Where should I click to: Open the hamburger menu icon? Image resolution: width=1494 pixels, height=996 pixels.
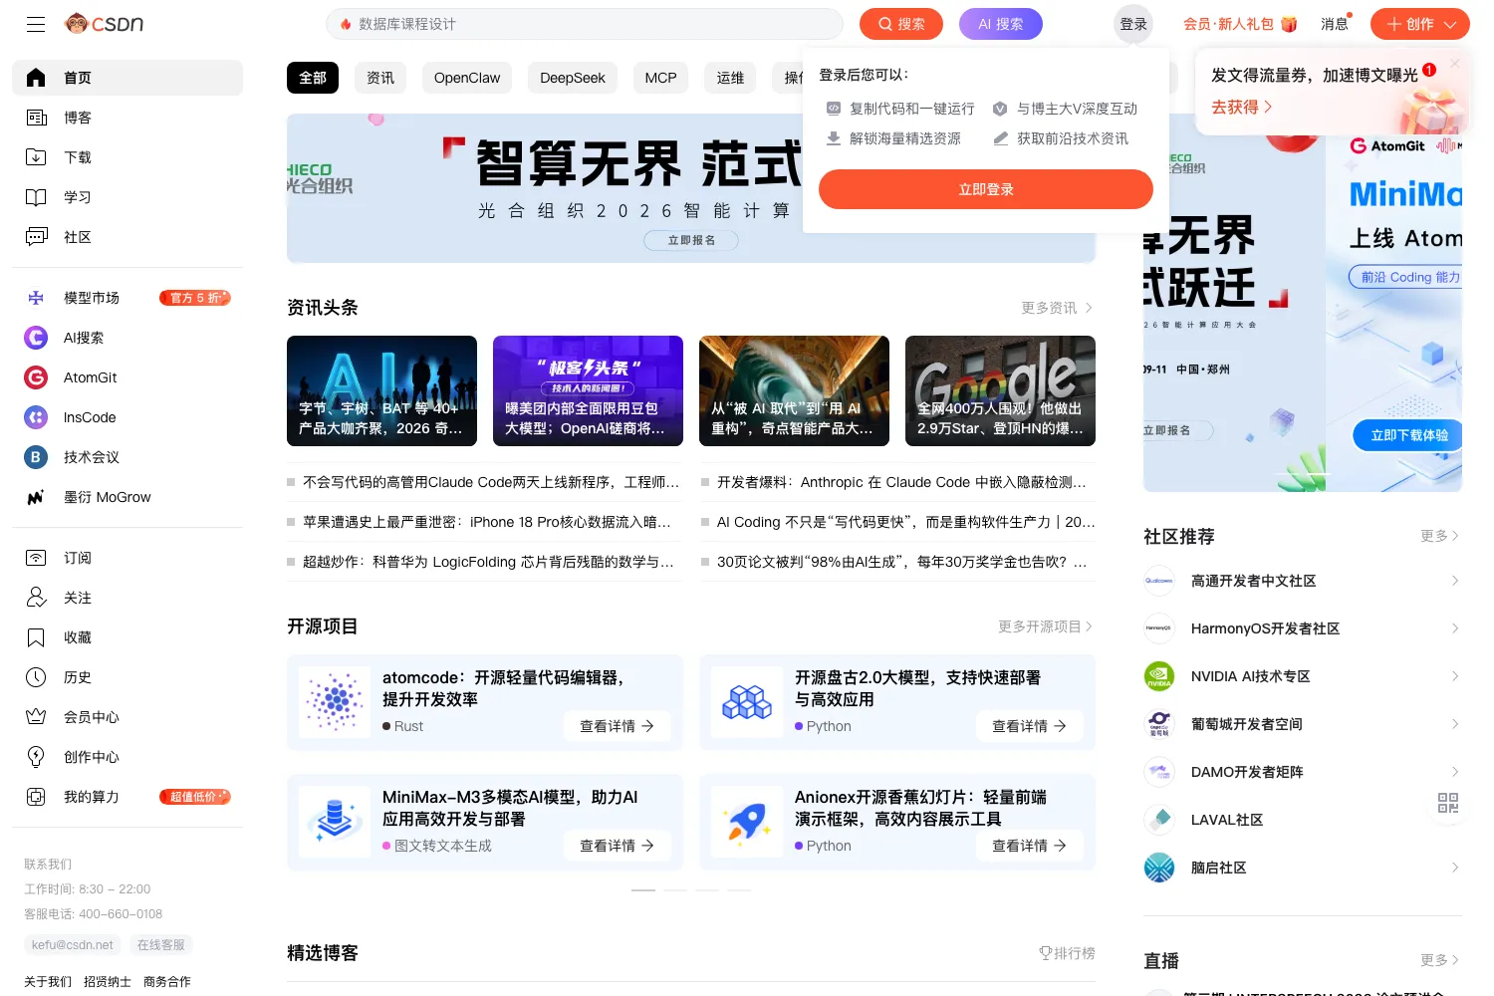click(x=36, y=24)
